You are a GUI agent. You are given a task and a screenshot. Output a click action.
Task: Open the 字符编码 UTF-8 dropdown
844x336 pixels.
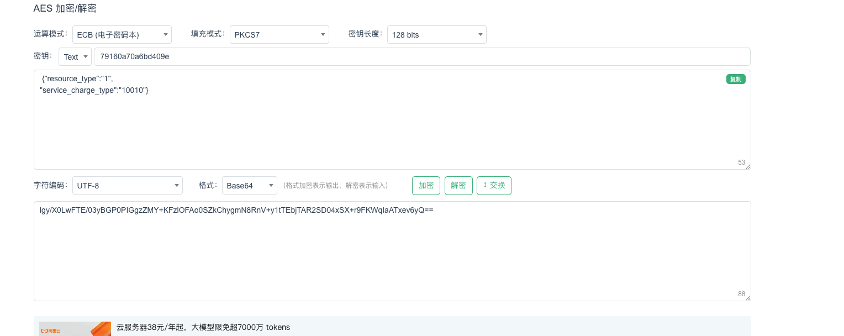pyautogui.click(x=128, y=185)
